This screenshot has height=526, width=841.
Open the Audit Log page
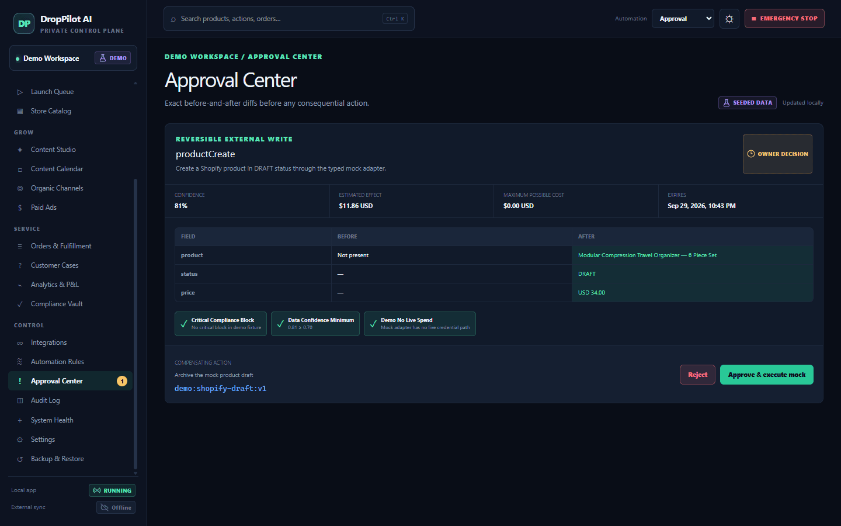tap(71, 400)
